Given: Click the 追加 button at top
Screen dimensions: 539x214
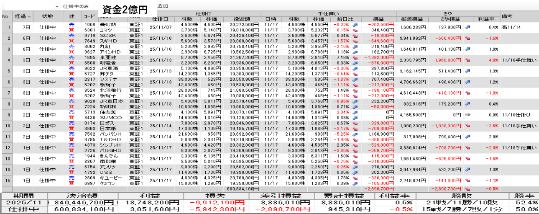Looking at the screenshot, I should pyautogui.click(x=162, y=7).
